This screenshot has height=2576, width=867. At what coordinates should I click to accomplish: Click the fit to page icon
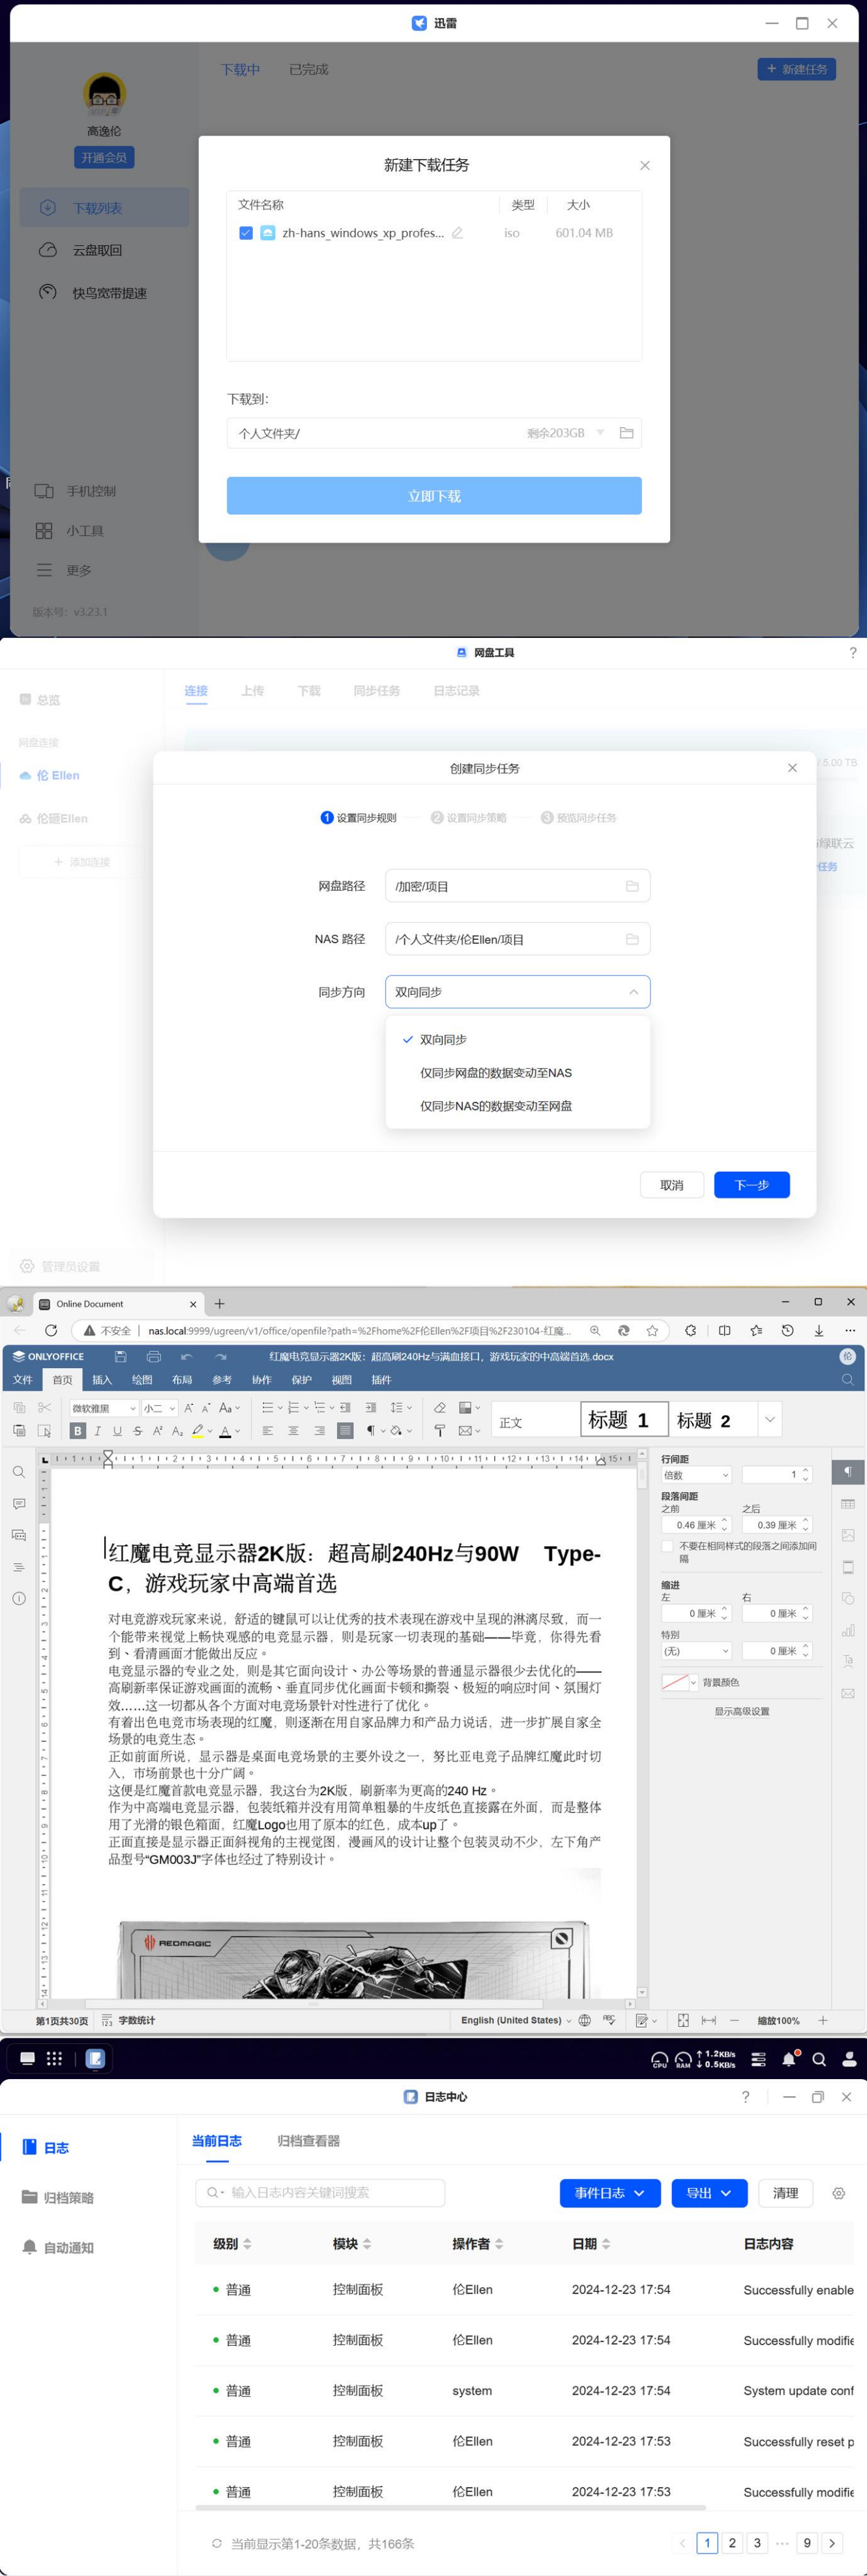(683, 2021)
